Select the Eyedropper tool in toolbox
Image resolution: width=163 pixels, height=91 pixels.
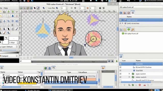(17, 29)
